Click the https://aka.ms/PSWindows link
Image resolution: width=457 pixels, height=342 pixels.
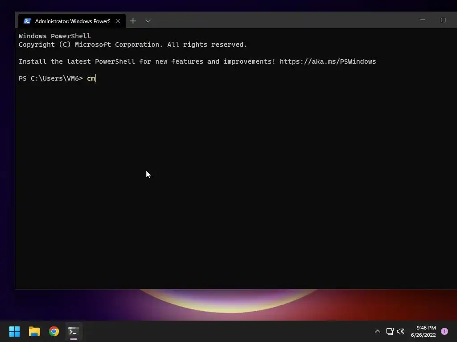coord(328,61)
